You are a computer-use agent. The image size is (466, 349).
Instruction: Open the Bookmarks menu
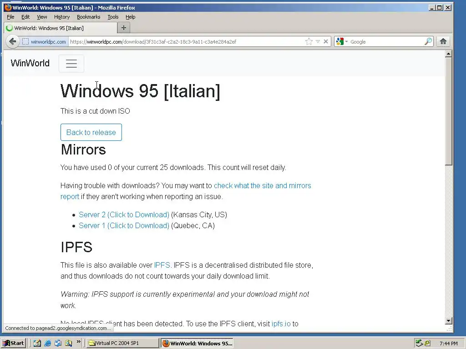tap(89, 17)
